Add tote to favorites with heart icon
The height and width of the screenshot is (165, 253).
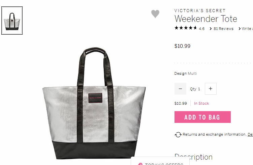coord(155,14)
